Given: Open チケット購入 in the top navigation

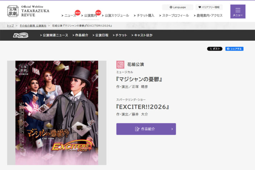Looking at the screenshot, I should [x=144, y=15].
